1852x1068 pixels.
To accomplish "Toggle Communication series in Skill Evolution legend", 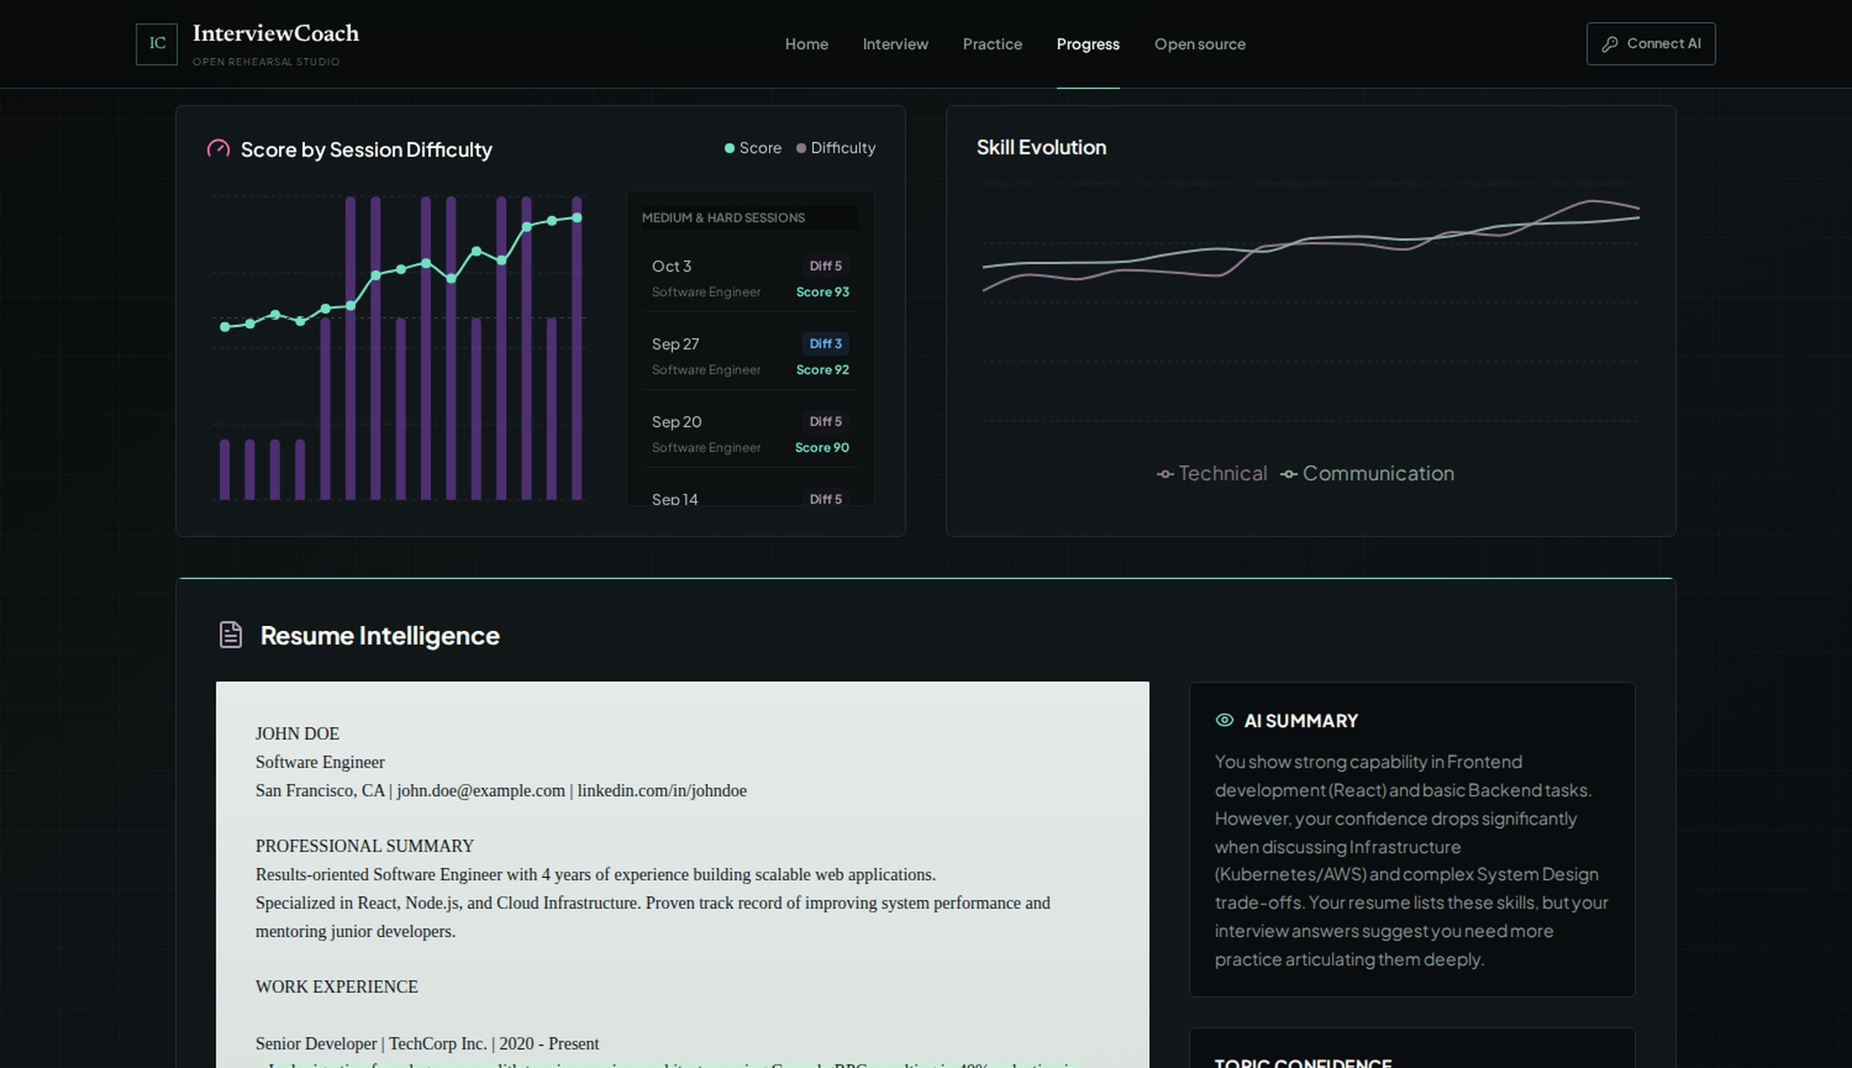I will coord(1367,473).
